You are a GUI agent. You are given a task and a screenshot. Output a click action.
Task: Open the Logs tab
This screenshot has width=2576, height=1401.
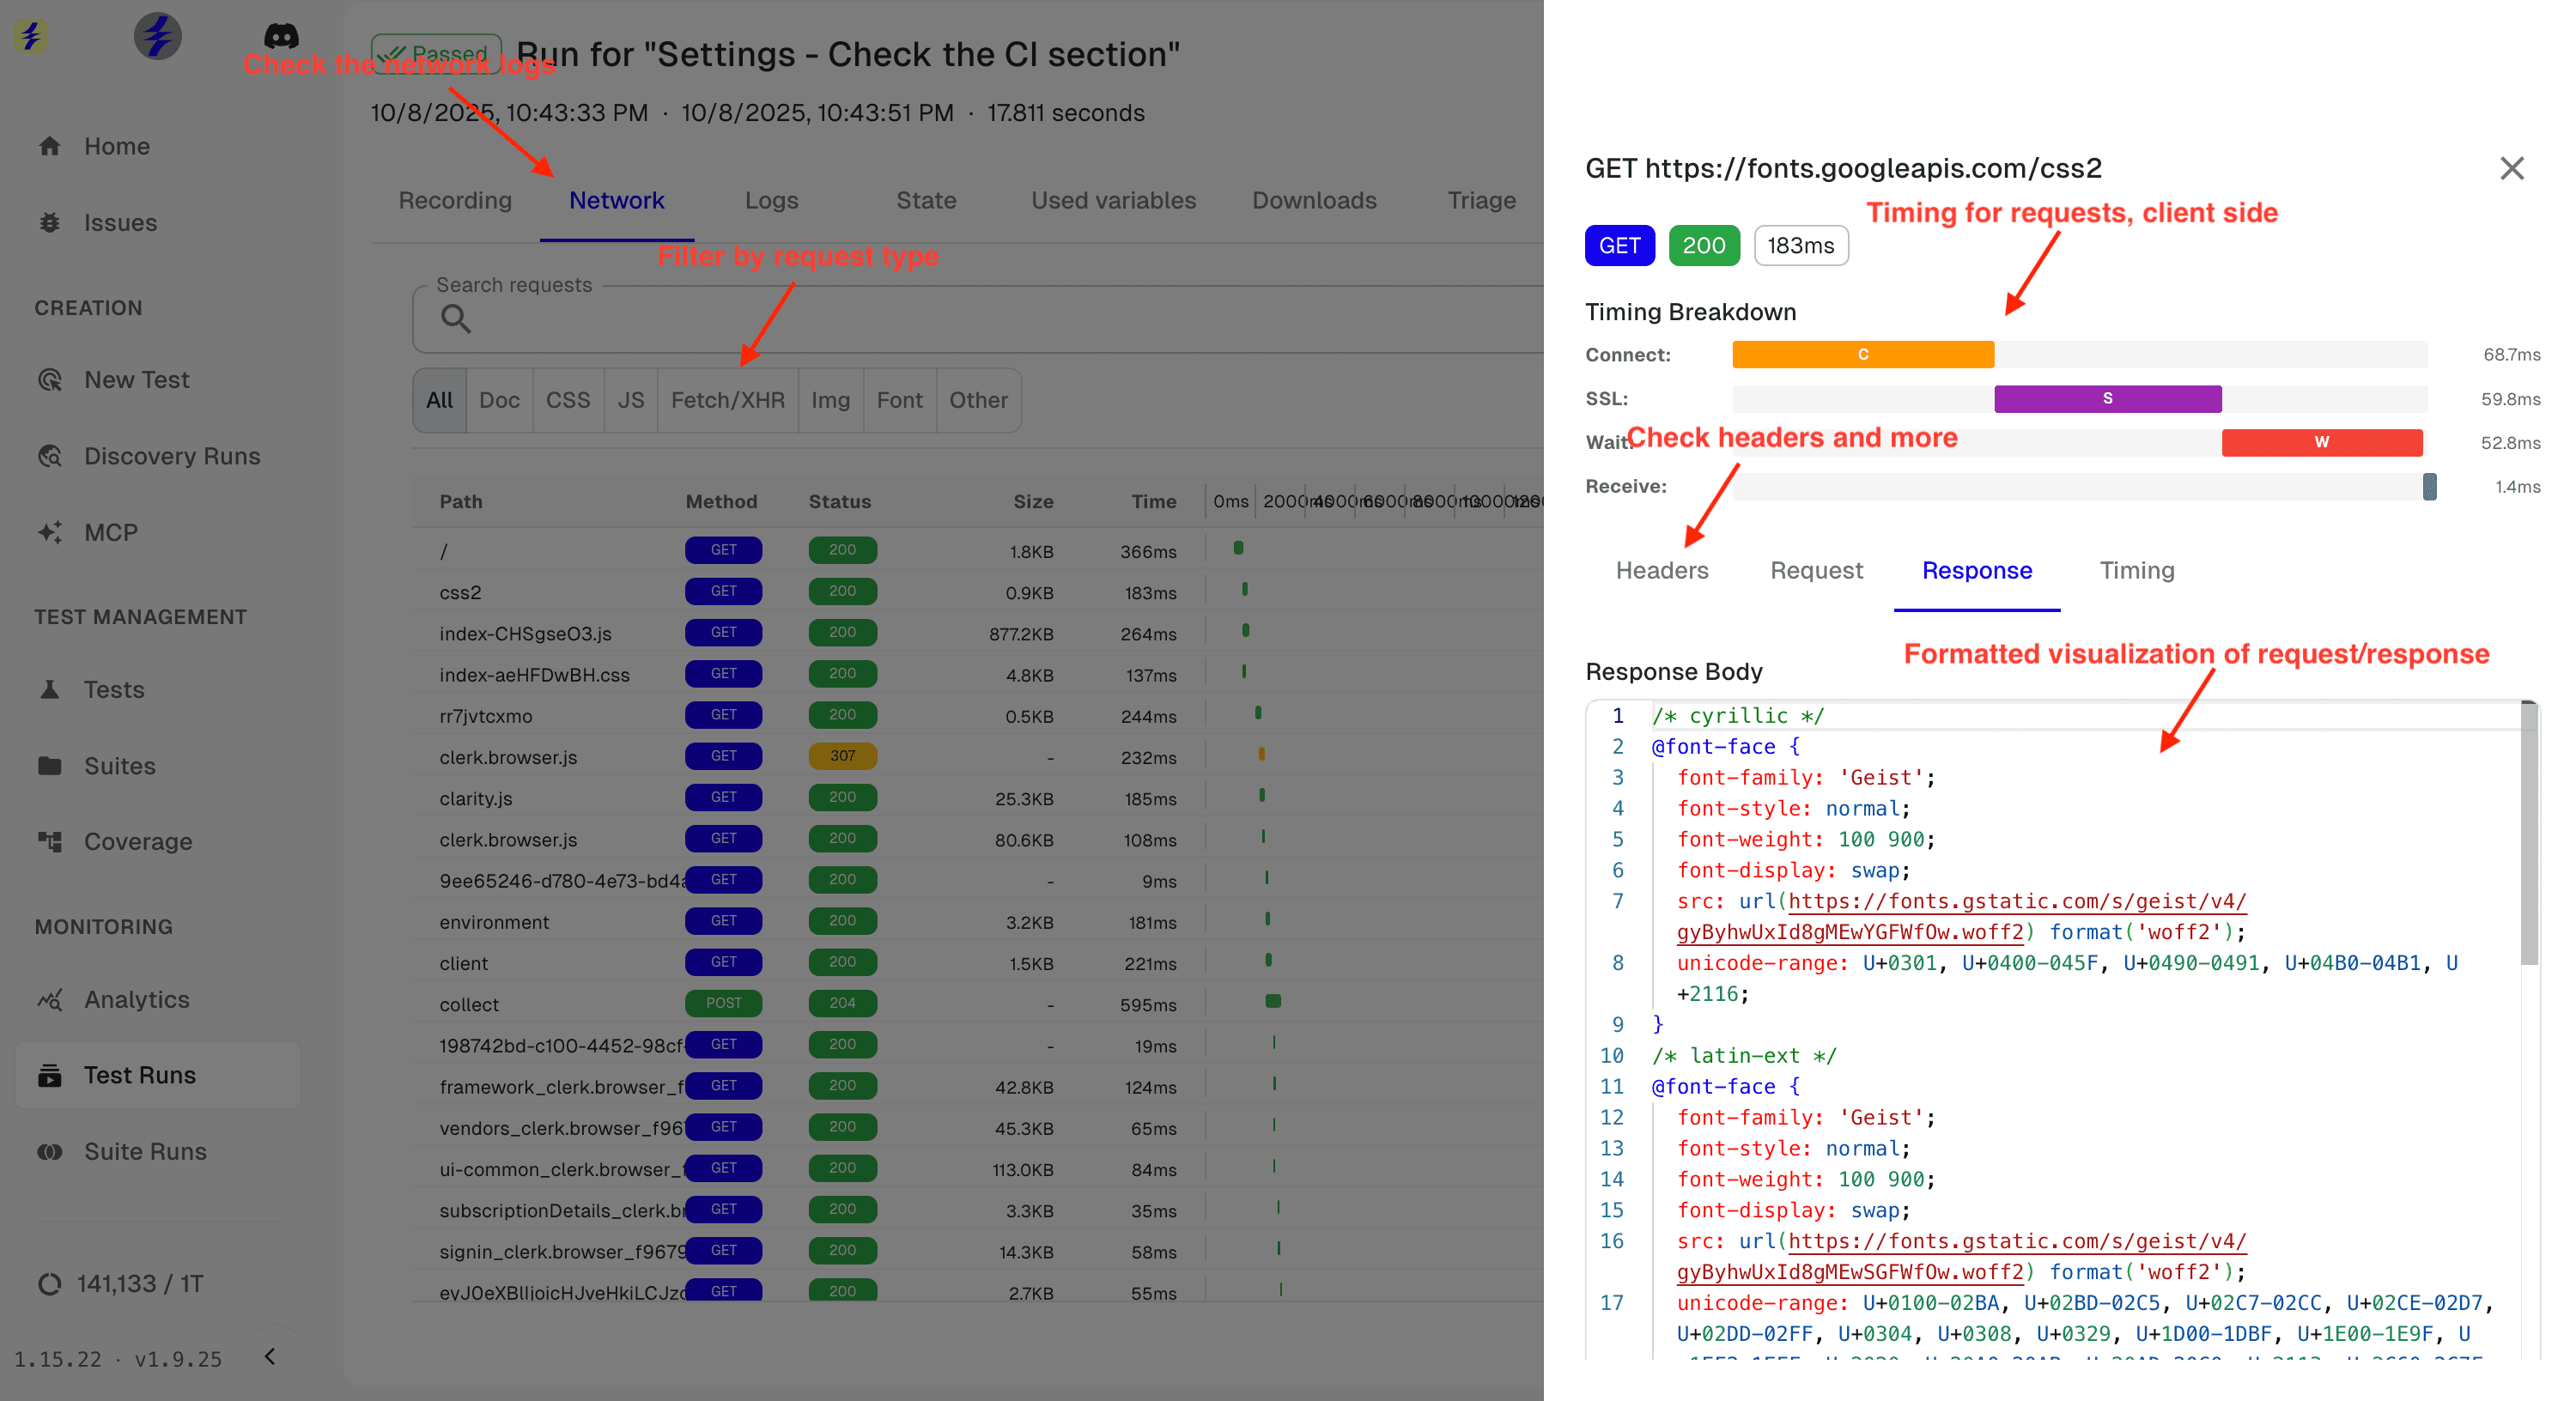tap(771, 200)
